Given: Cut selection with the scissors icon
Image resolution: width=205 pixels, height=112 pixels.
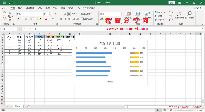Looking at the screenshot, I should pos(10,13).
